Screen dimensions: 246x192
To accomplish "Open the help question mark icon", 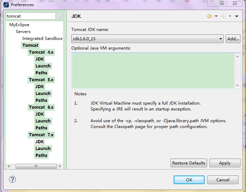I will click(x=12, y=179).
